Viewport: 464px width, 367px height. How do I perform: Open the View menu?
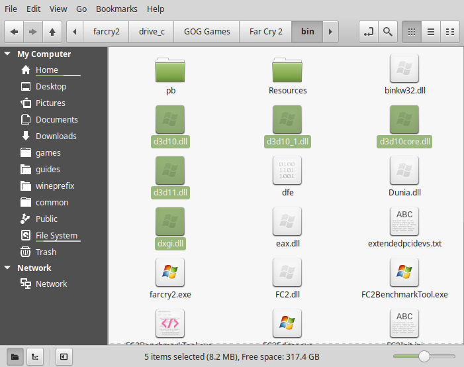(x=58, y=9)
